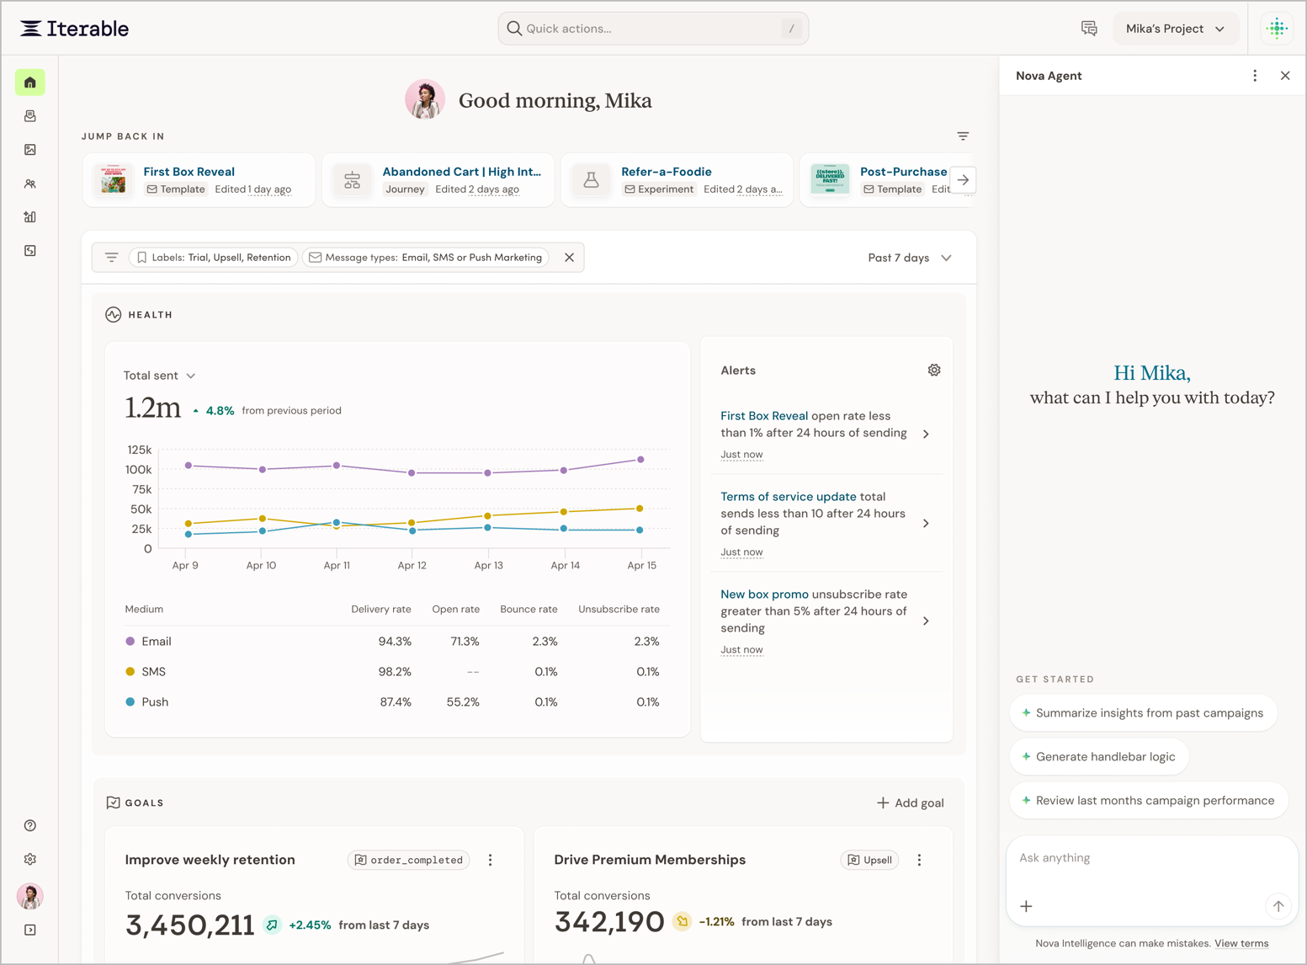Image resolution: width=1307 pixels, height=965 pixels.
Task: Click the Iterable logo
Action: coord(75,29)
